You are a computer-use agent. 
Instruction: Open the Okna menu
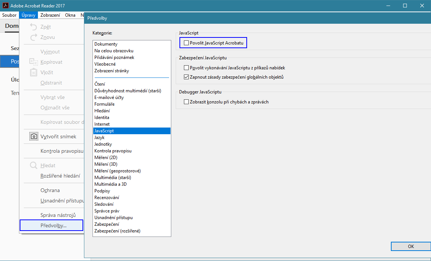coord(70,15)
